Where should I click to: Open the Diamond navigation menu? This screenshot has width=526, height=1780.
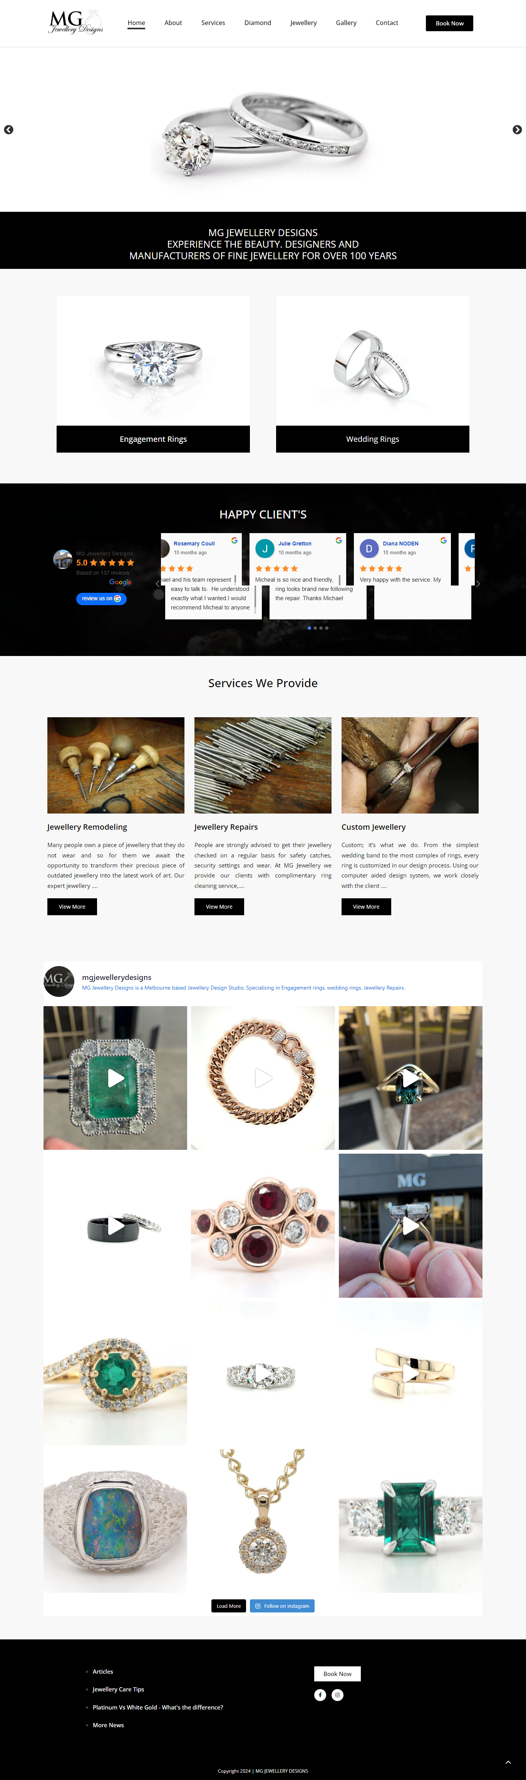tap(258, 23)
